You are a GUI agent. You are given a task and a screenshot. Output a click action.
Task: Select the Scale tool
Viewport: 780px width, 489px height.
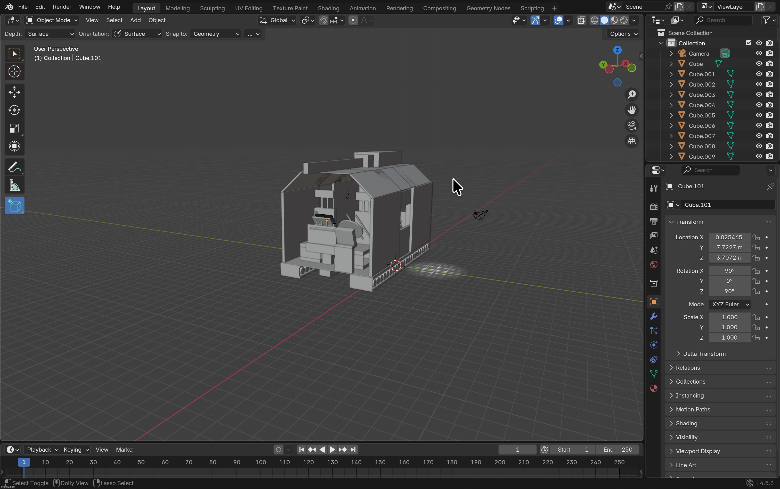tap(14, 128)
